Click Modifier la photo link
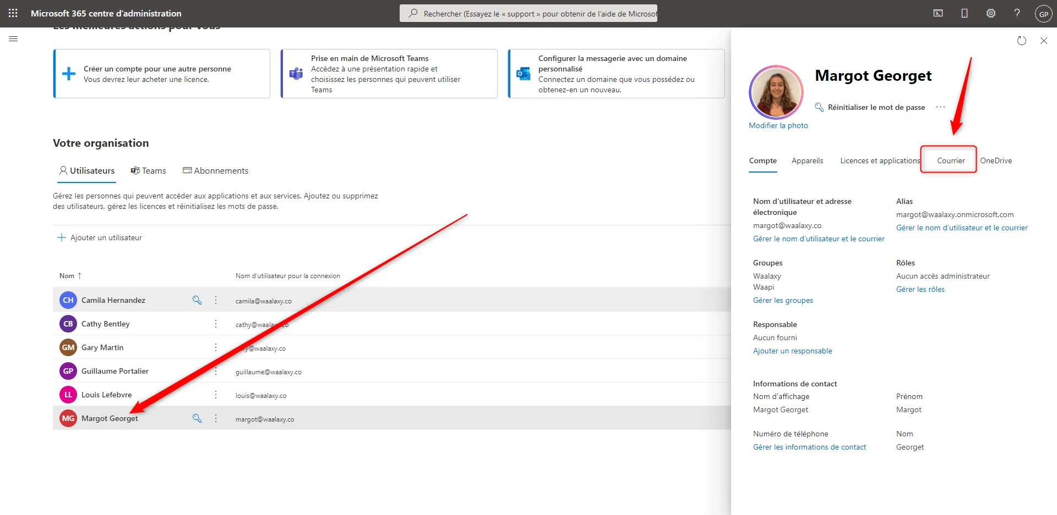 [778, 125]
